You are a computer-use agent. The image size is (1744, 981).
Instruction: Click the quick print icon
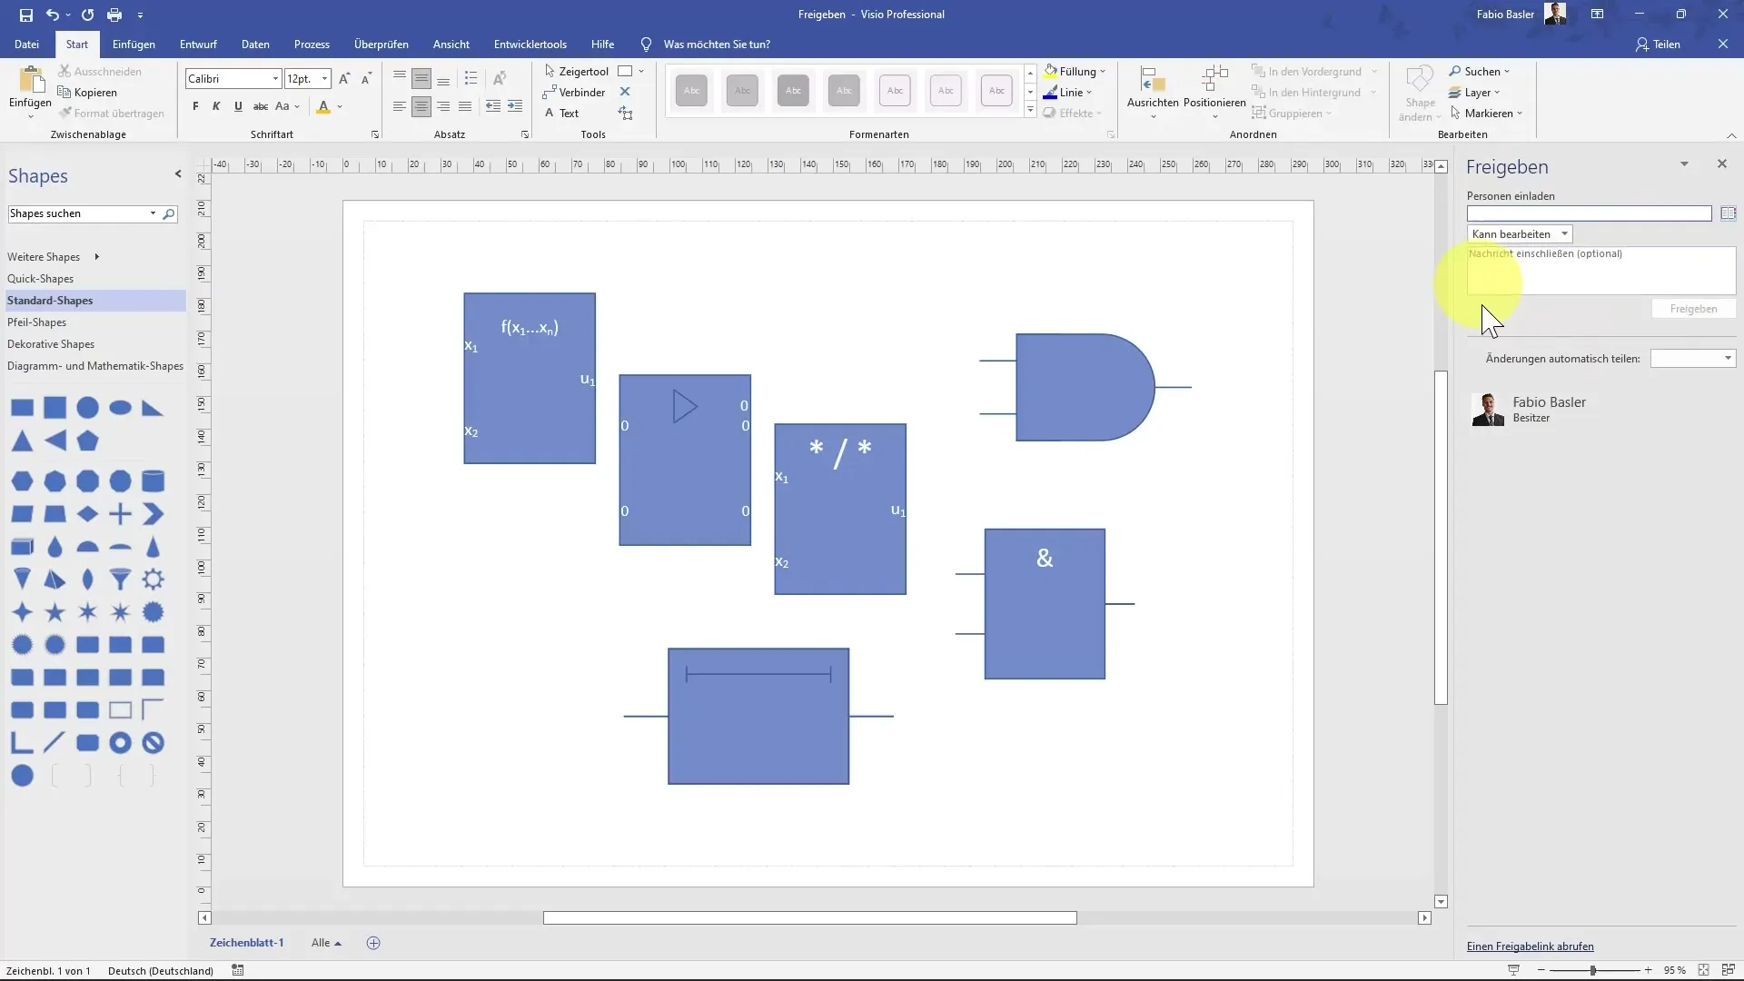[x=114, y=15]
